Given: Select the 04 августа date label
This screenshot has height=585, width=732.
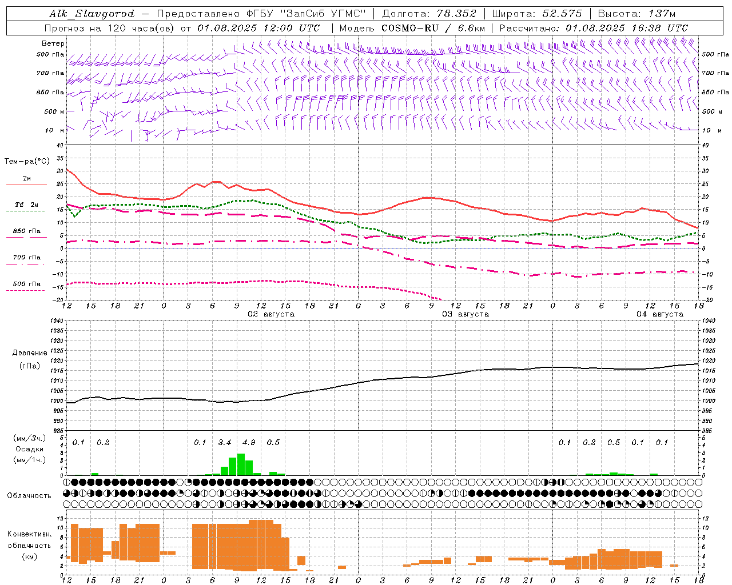Looking at the screenshot, I should (x=660, y=314).
